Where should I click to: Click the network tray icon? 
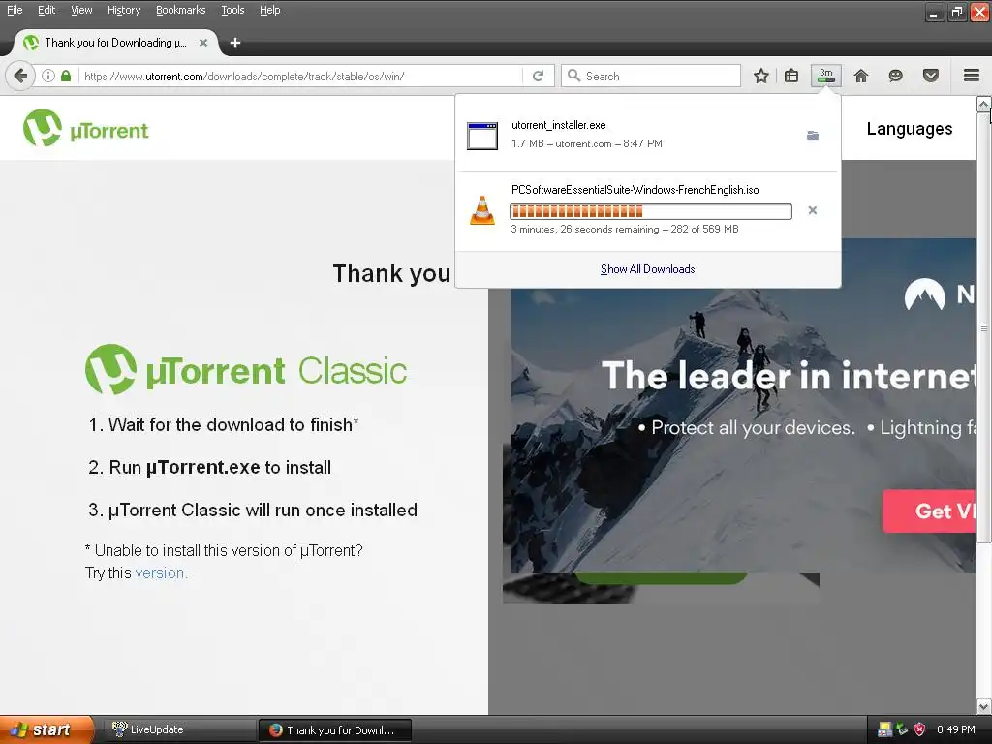(x=902, y=729)
